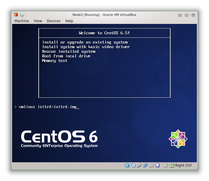
Task: Click the shared folders status icon
Action: click(152, 165)
